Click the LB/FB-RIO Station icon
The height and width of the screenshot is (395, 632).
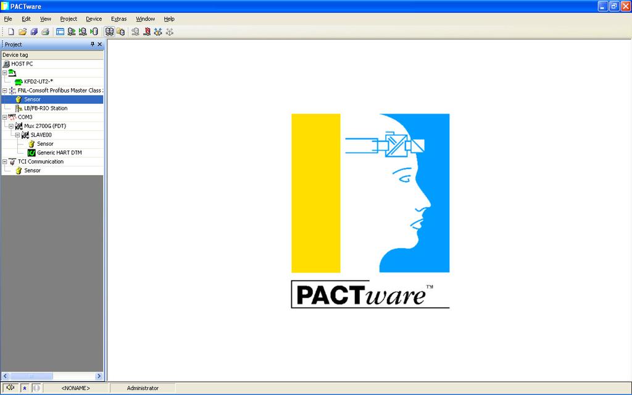[x=19, y=108]
